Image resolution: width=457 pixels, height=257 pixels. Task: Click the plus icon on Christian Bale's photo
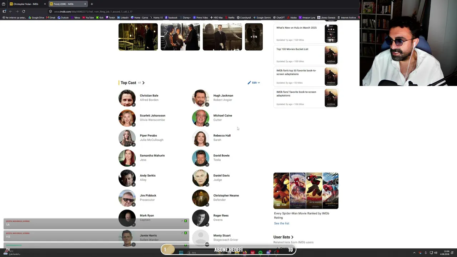(134, 105)
